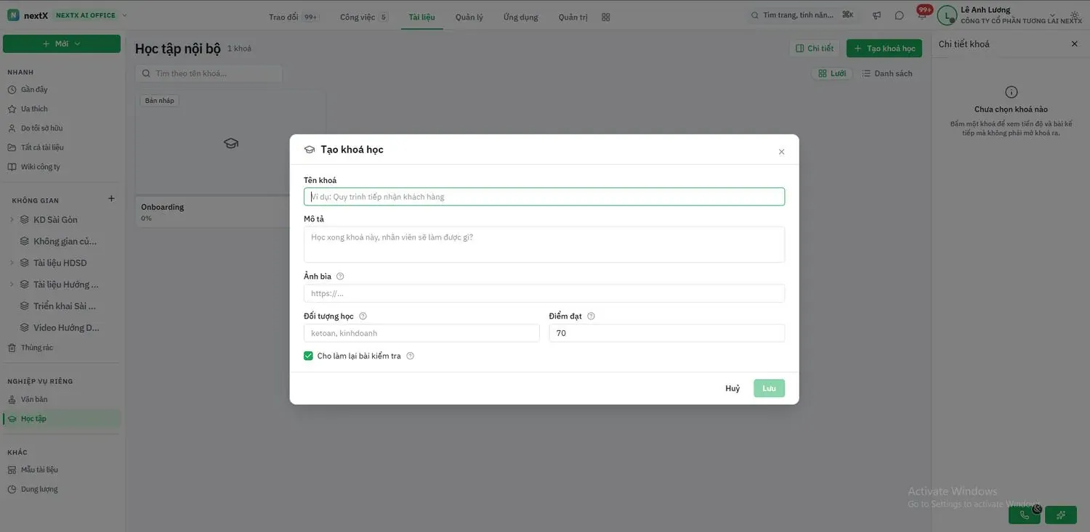
Task: Uncheck Cho làm lại bài kiểm tra checkbox
Action: [309, 356]
